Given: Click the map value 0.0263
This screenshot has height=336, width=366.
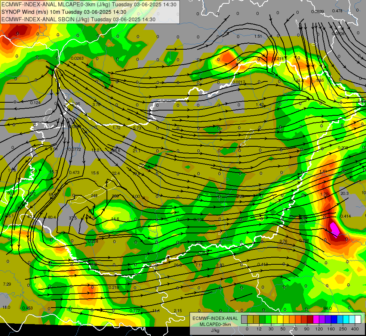Looking at the screenshot, I should pyautogui.click(x=77, y=58).
